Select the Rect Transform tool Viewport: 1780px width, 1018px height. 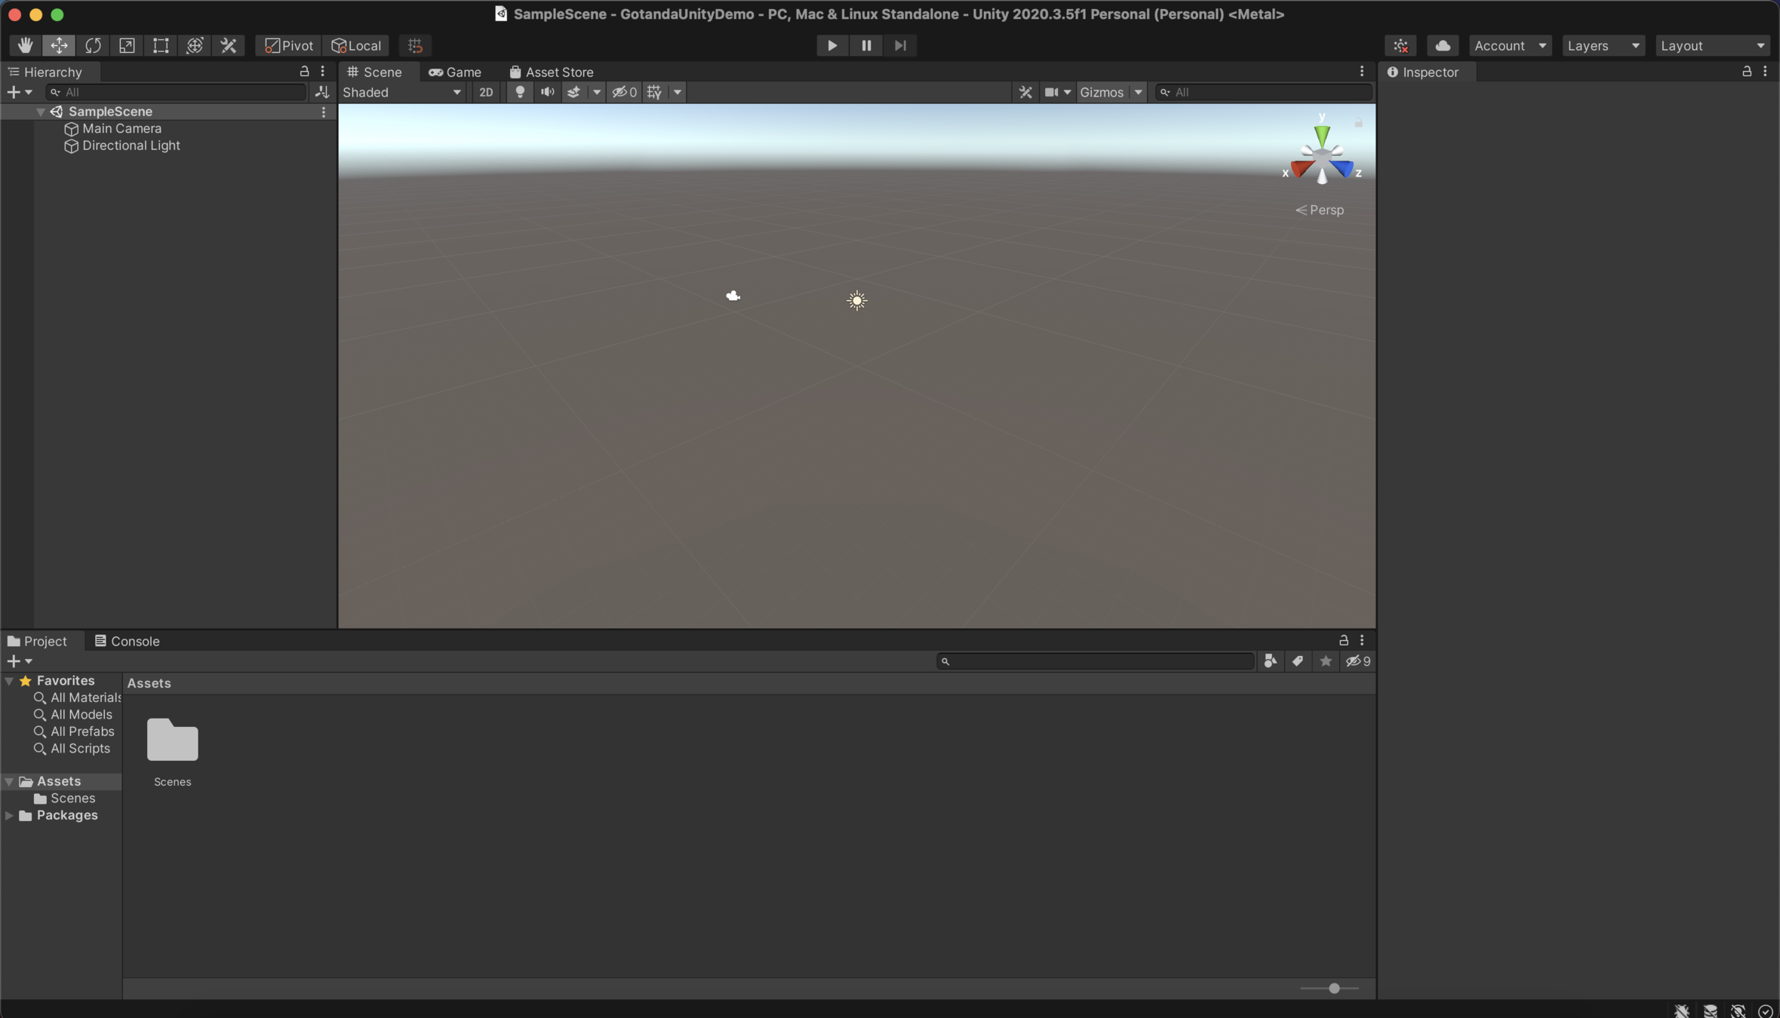point(161,45)
